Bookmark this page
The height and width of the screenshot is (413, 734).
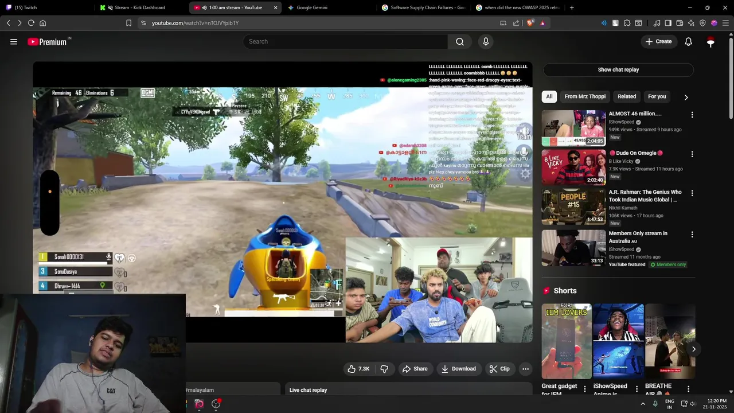128,23
